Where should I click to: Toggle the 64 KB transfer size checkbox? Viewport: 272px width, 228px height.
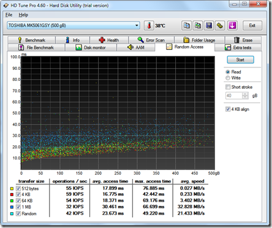point(18,200)
